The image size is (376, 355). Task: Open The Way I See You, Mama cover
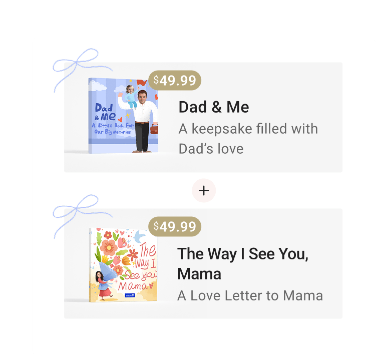click(x=123, y=264)
